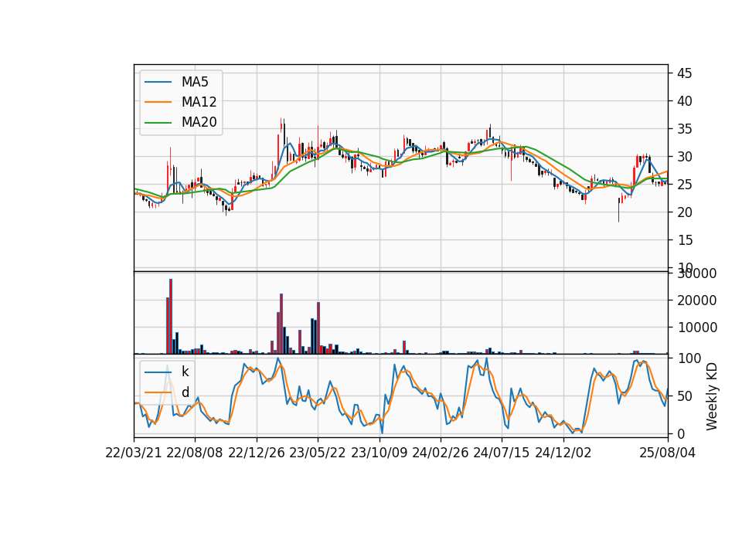Image resolution: width=742 pixels, height=533 pixels.
Task: Click the 24/12/02 date tick label
Action: tap(563, 453)
